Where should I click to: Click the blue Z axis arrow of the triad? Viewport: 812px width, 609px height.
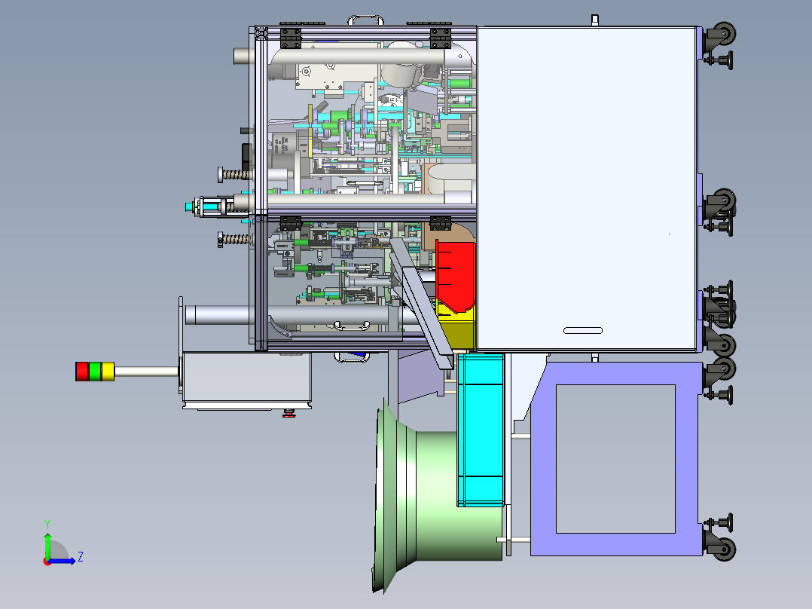click(x=62, y=561)
